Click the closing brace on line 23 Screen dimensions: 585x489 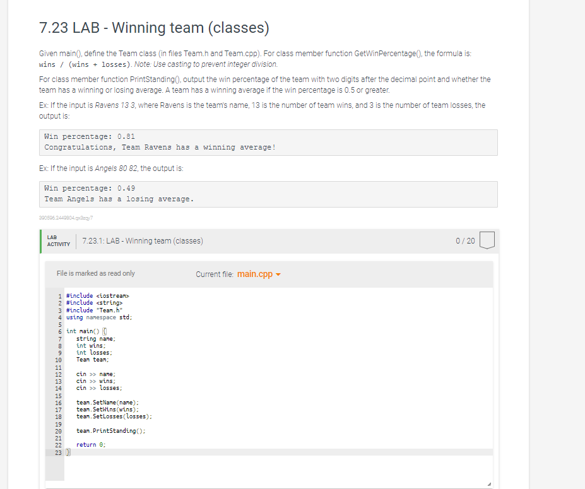pyautogui.click(x=68, y=452)
